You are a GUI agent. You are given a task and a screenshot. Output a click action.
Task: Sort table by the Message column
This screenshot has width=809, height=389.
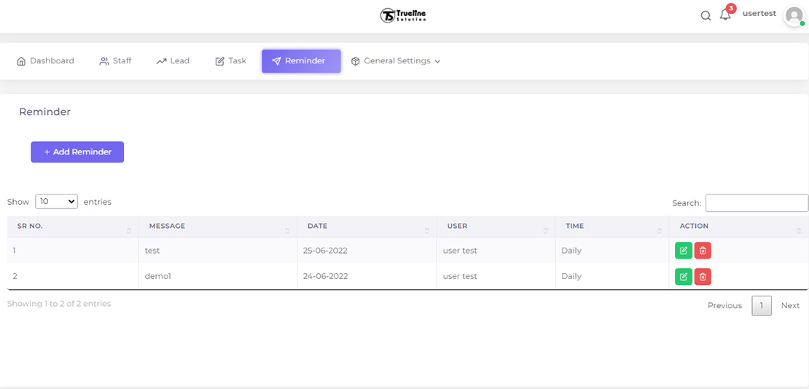click(x=217, y=227)
